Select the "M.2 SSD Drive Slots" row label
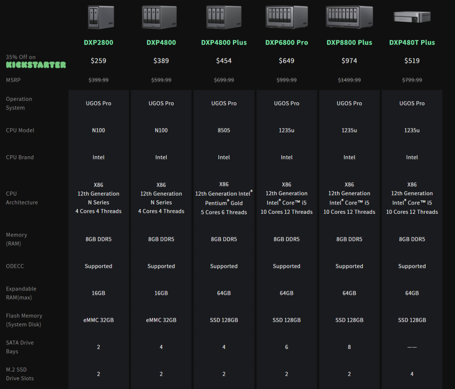Viewport: 455px width, 389px height. click(x=19, y=374)
